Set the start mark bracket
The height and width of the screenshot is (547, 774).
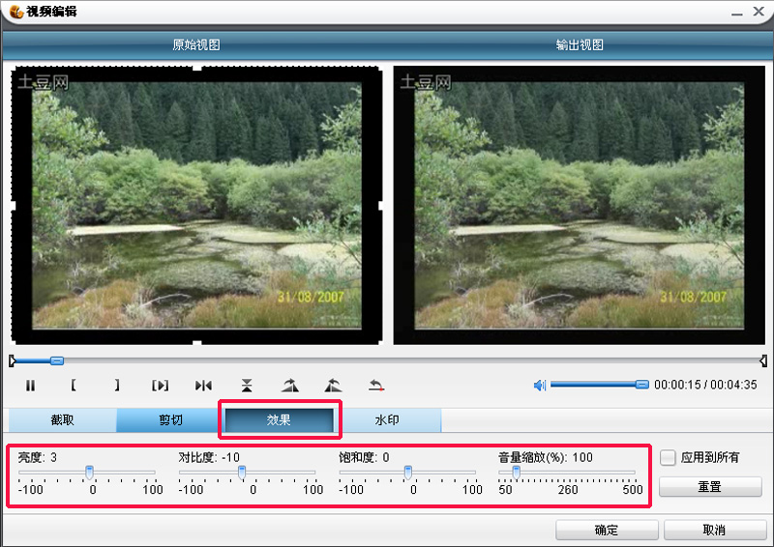pos(74,386)
